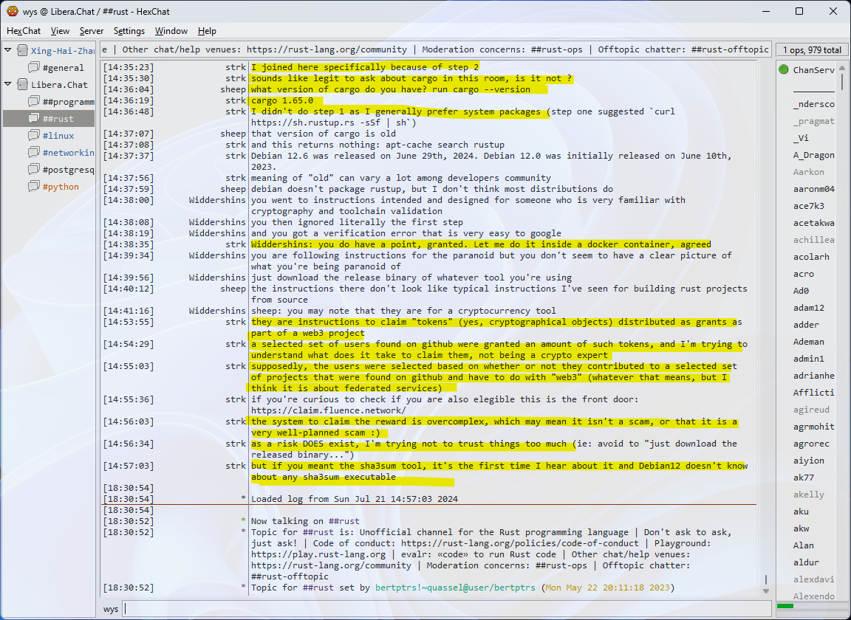Open the Settings menu

pos(129,31)
